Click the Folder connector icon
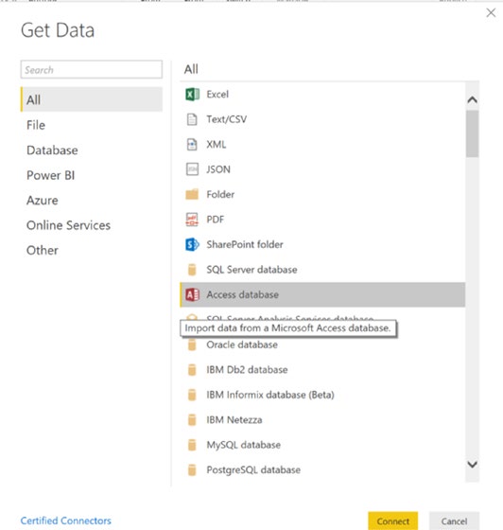 (x=192, y=194)
